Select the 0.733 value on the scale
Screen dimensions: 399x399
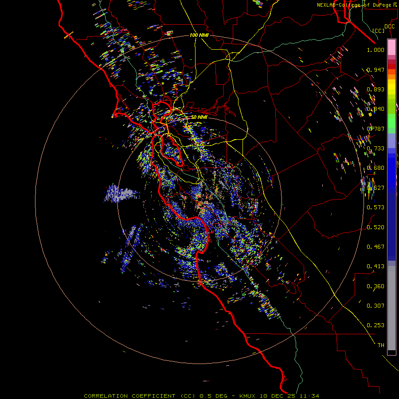point(376,149)
